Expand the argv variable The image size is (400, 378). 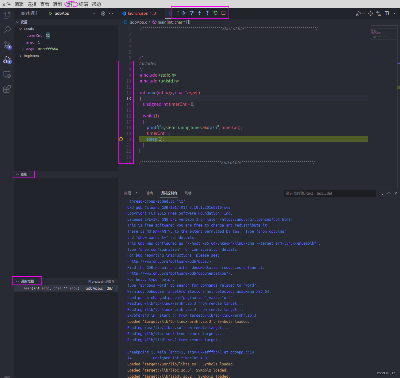coord(23,49)
